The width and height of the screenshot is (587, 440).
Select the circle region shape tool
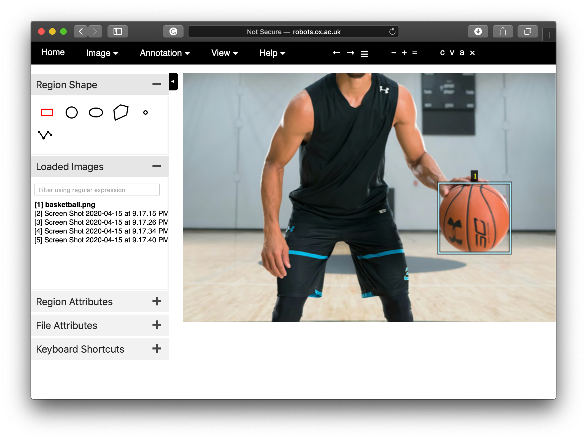tap(72, 112)
